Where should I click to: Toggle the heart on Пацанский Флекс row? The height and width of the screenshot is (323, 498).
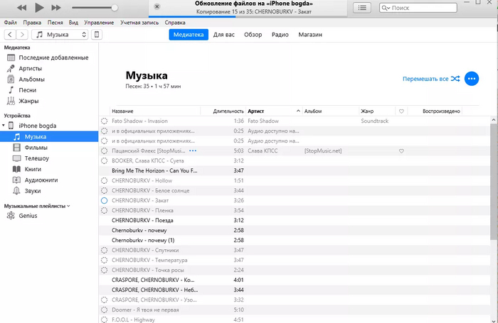(x=401, y=151)
